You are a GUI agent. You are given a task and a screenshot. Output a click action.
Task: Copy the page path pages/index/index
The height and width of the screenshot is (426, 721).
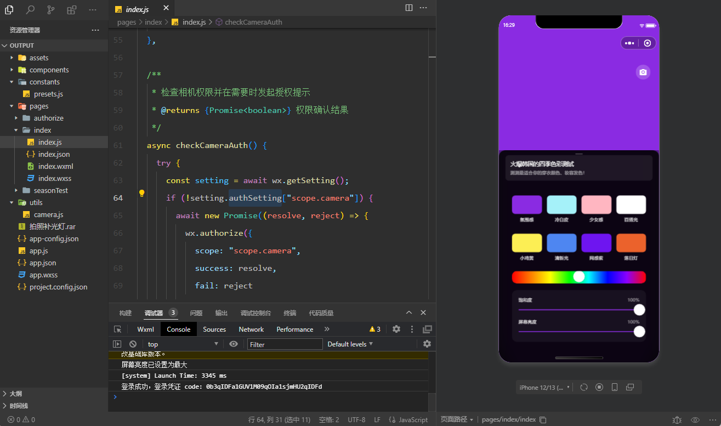(543, 419)
